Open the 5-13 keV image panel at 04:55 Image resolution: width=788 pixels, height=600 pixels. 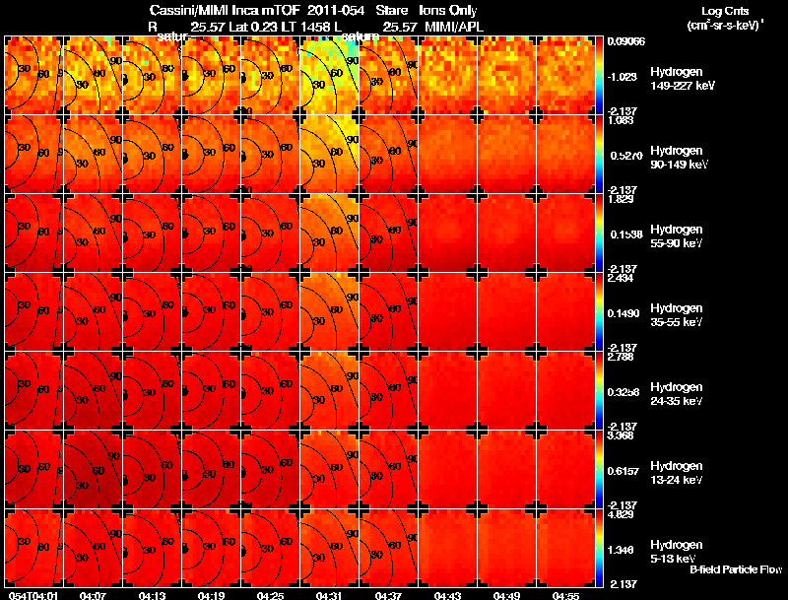(x=565, y=548)
